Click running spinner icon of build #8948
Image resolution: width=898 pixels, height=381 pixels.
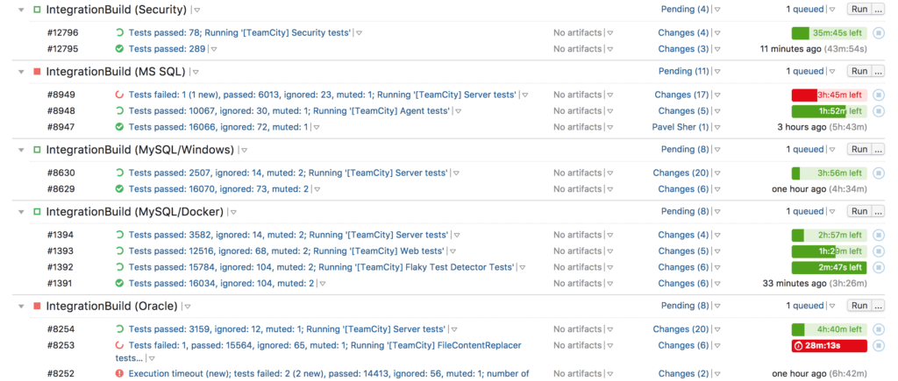pyautogui.click(x=119, y=111)
